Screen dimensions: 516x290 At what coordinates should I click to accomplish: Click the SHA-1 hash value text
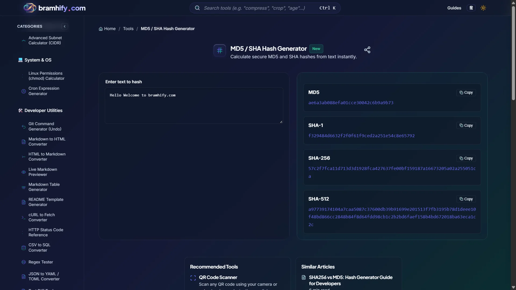[x=361, y=136]
